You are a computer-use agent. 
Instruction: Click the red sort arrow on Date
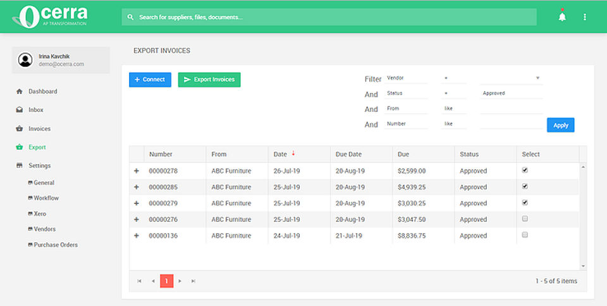click(x=293, y=154)
